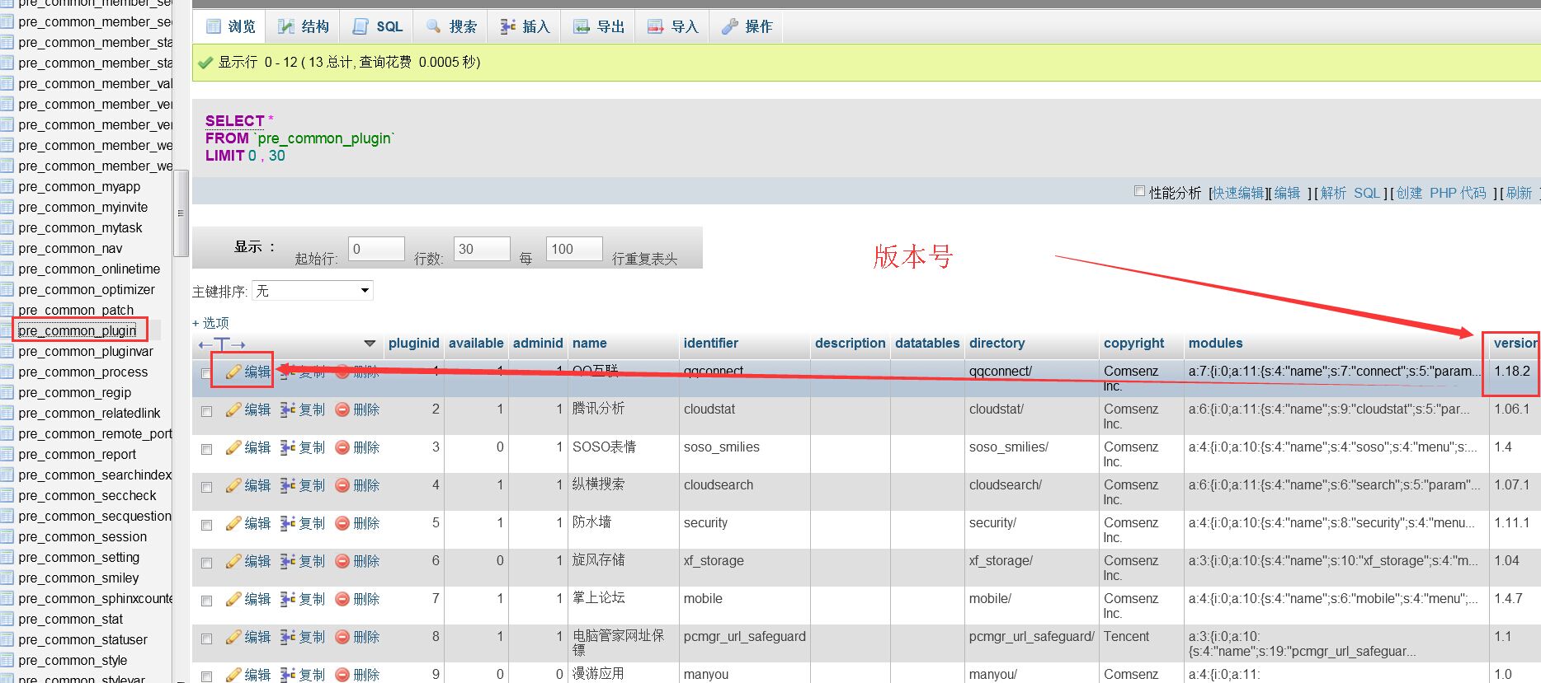
Task: Click the red delete icon for cloudstat row
Action: [342, 409]
